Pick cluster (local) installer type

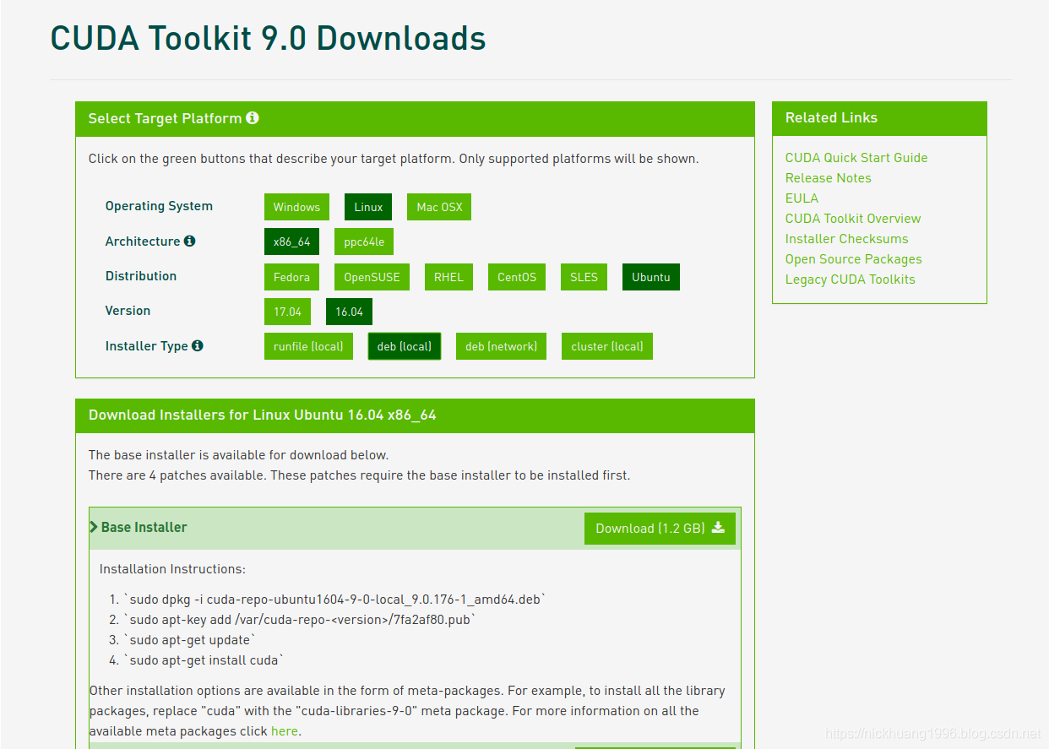pos(607,346)
